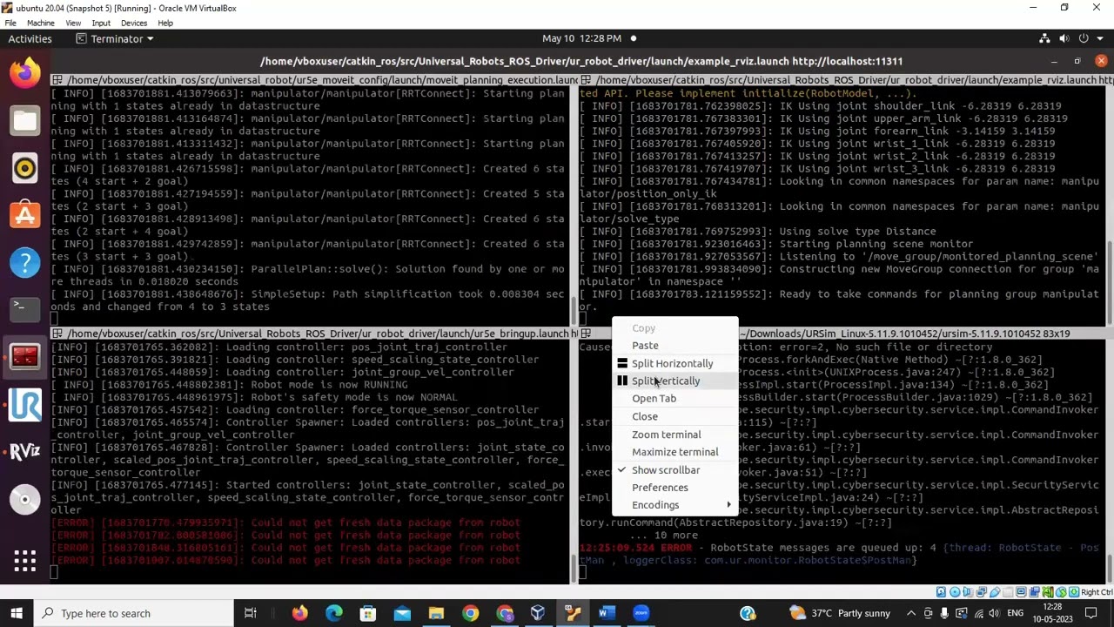This screenshot has width=1114, height=627.
Task: Choose Split Vertically in the context menu
Action: coord(674,381)
